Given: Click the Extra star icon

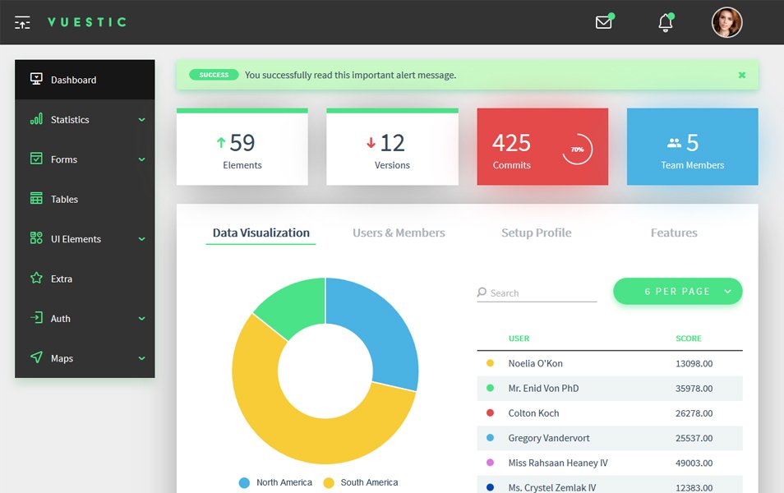Looking at the screenshot, I should pos(36,278).
